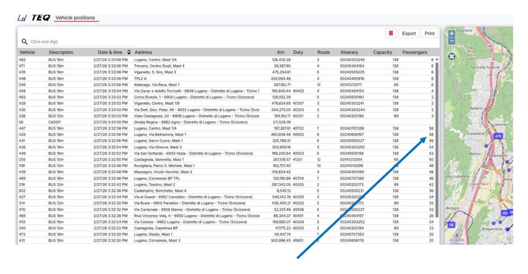Select vehicle 465 cell
The height and width of the screenshot is (274, 528).
tap(22, 215)
